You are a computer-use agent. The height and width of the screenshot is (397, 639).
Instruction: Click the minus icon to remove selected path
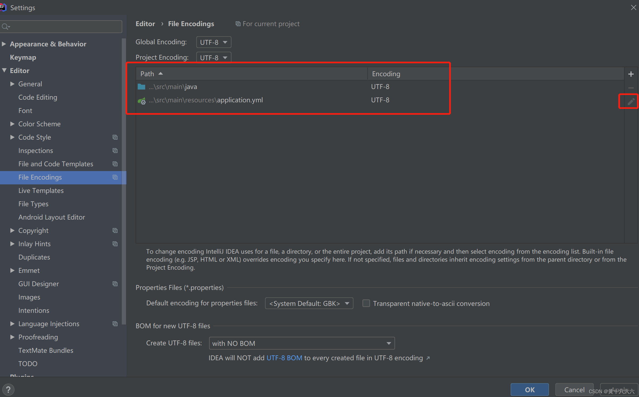tap(631, 88)
